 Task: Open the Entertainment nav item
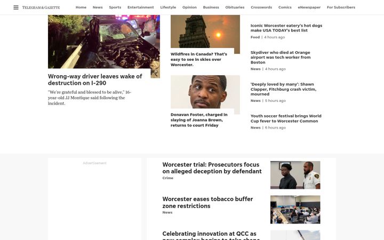click(x=141, y=7)
